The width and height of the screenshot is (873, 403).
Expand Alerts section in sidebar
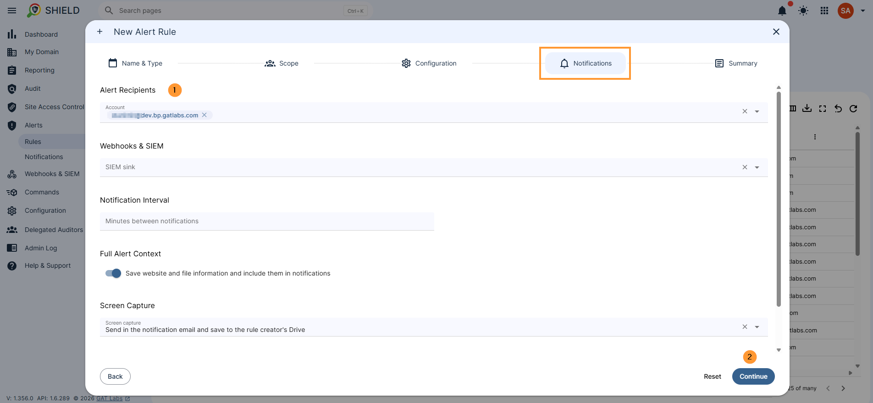(x=33, y=125)
